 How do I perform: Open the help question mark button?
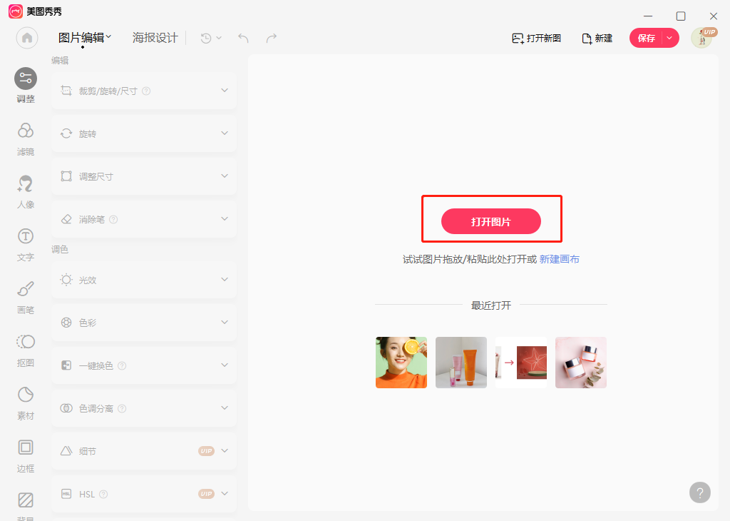coord(700,492)
